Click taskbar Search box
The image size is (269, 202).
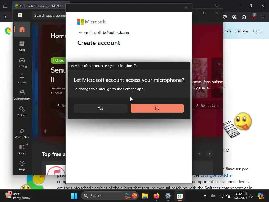pos(110,196)
